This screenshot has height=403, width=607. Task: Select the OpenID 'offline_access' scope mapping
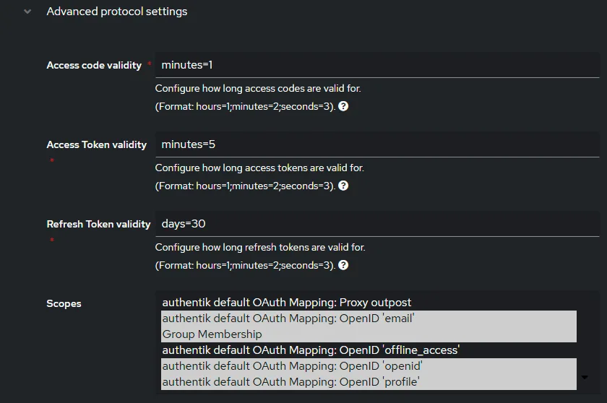click(311, 350)
